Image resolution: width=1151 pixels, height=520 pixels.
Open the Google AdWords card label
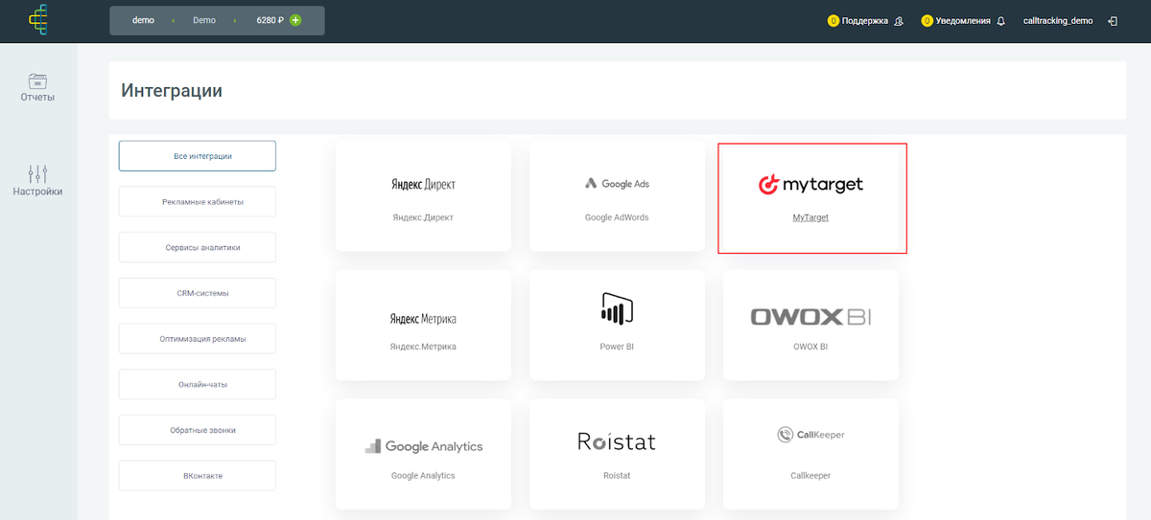point(617,217)
